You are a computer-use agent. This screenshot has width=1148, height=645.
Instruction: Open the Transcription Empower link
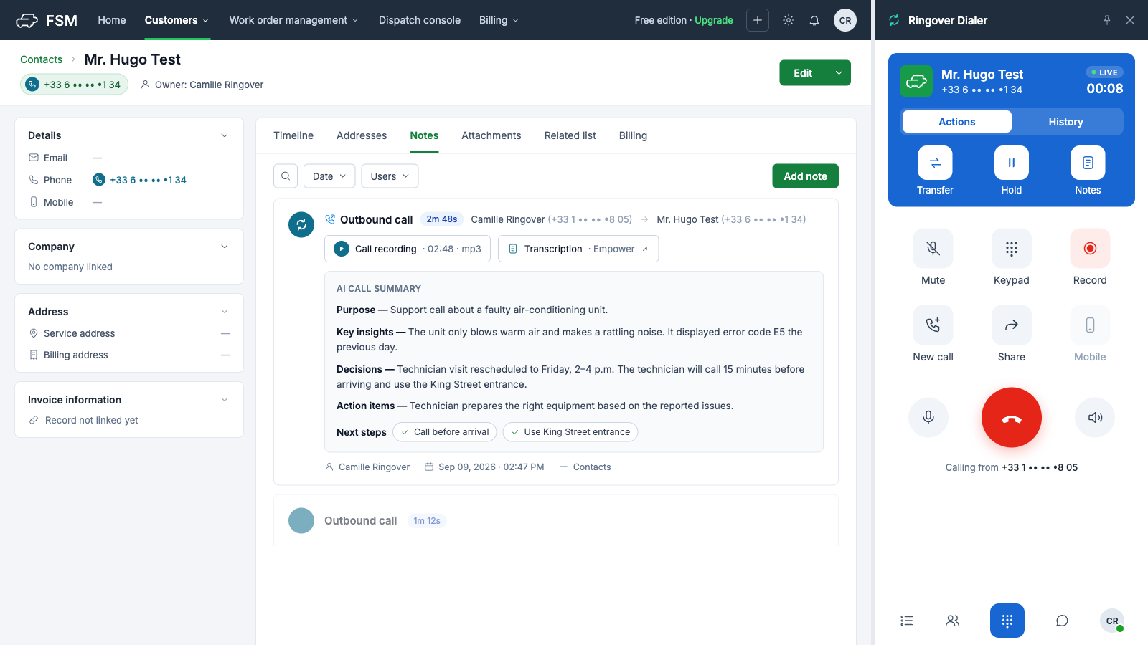pos(578,249)
